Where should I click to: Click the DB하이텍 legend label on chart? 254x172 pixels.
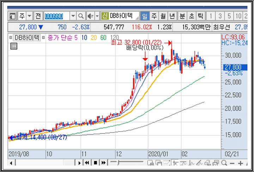(27, 38)
